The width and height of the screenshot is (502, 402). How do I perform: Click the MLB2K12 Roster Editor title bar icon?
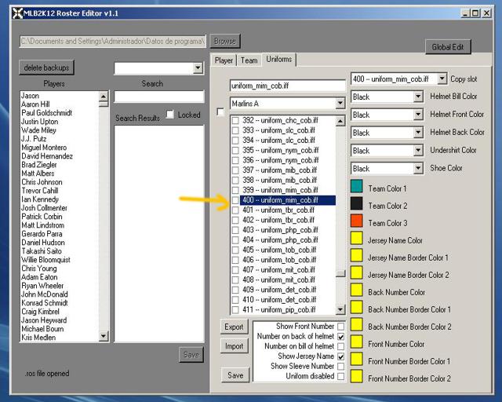pos(17,13)
